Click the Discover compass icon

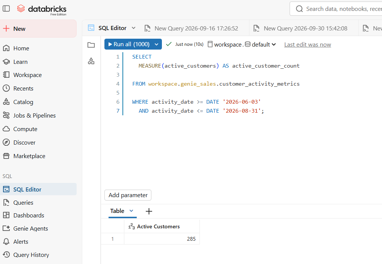point(6,142)
